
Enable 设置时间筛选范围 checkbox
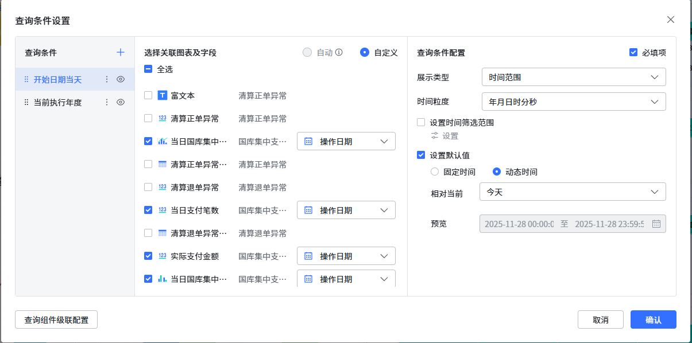(421, 122)
